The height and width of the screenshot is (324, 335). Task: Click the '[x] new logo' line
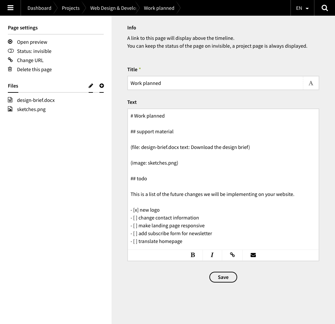[145, 210]
